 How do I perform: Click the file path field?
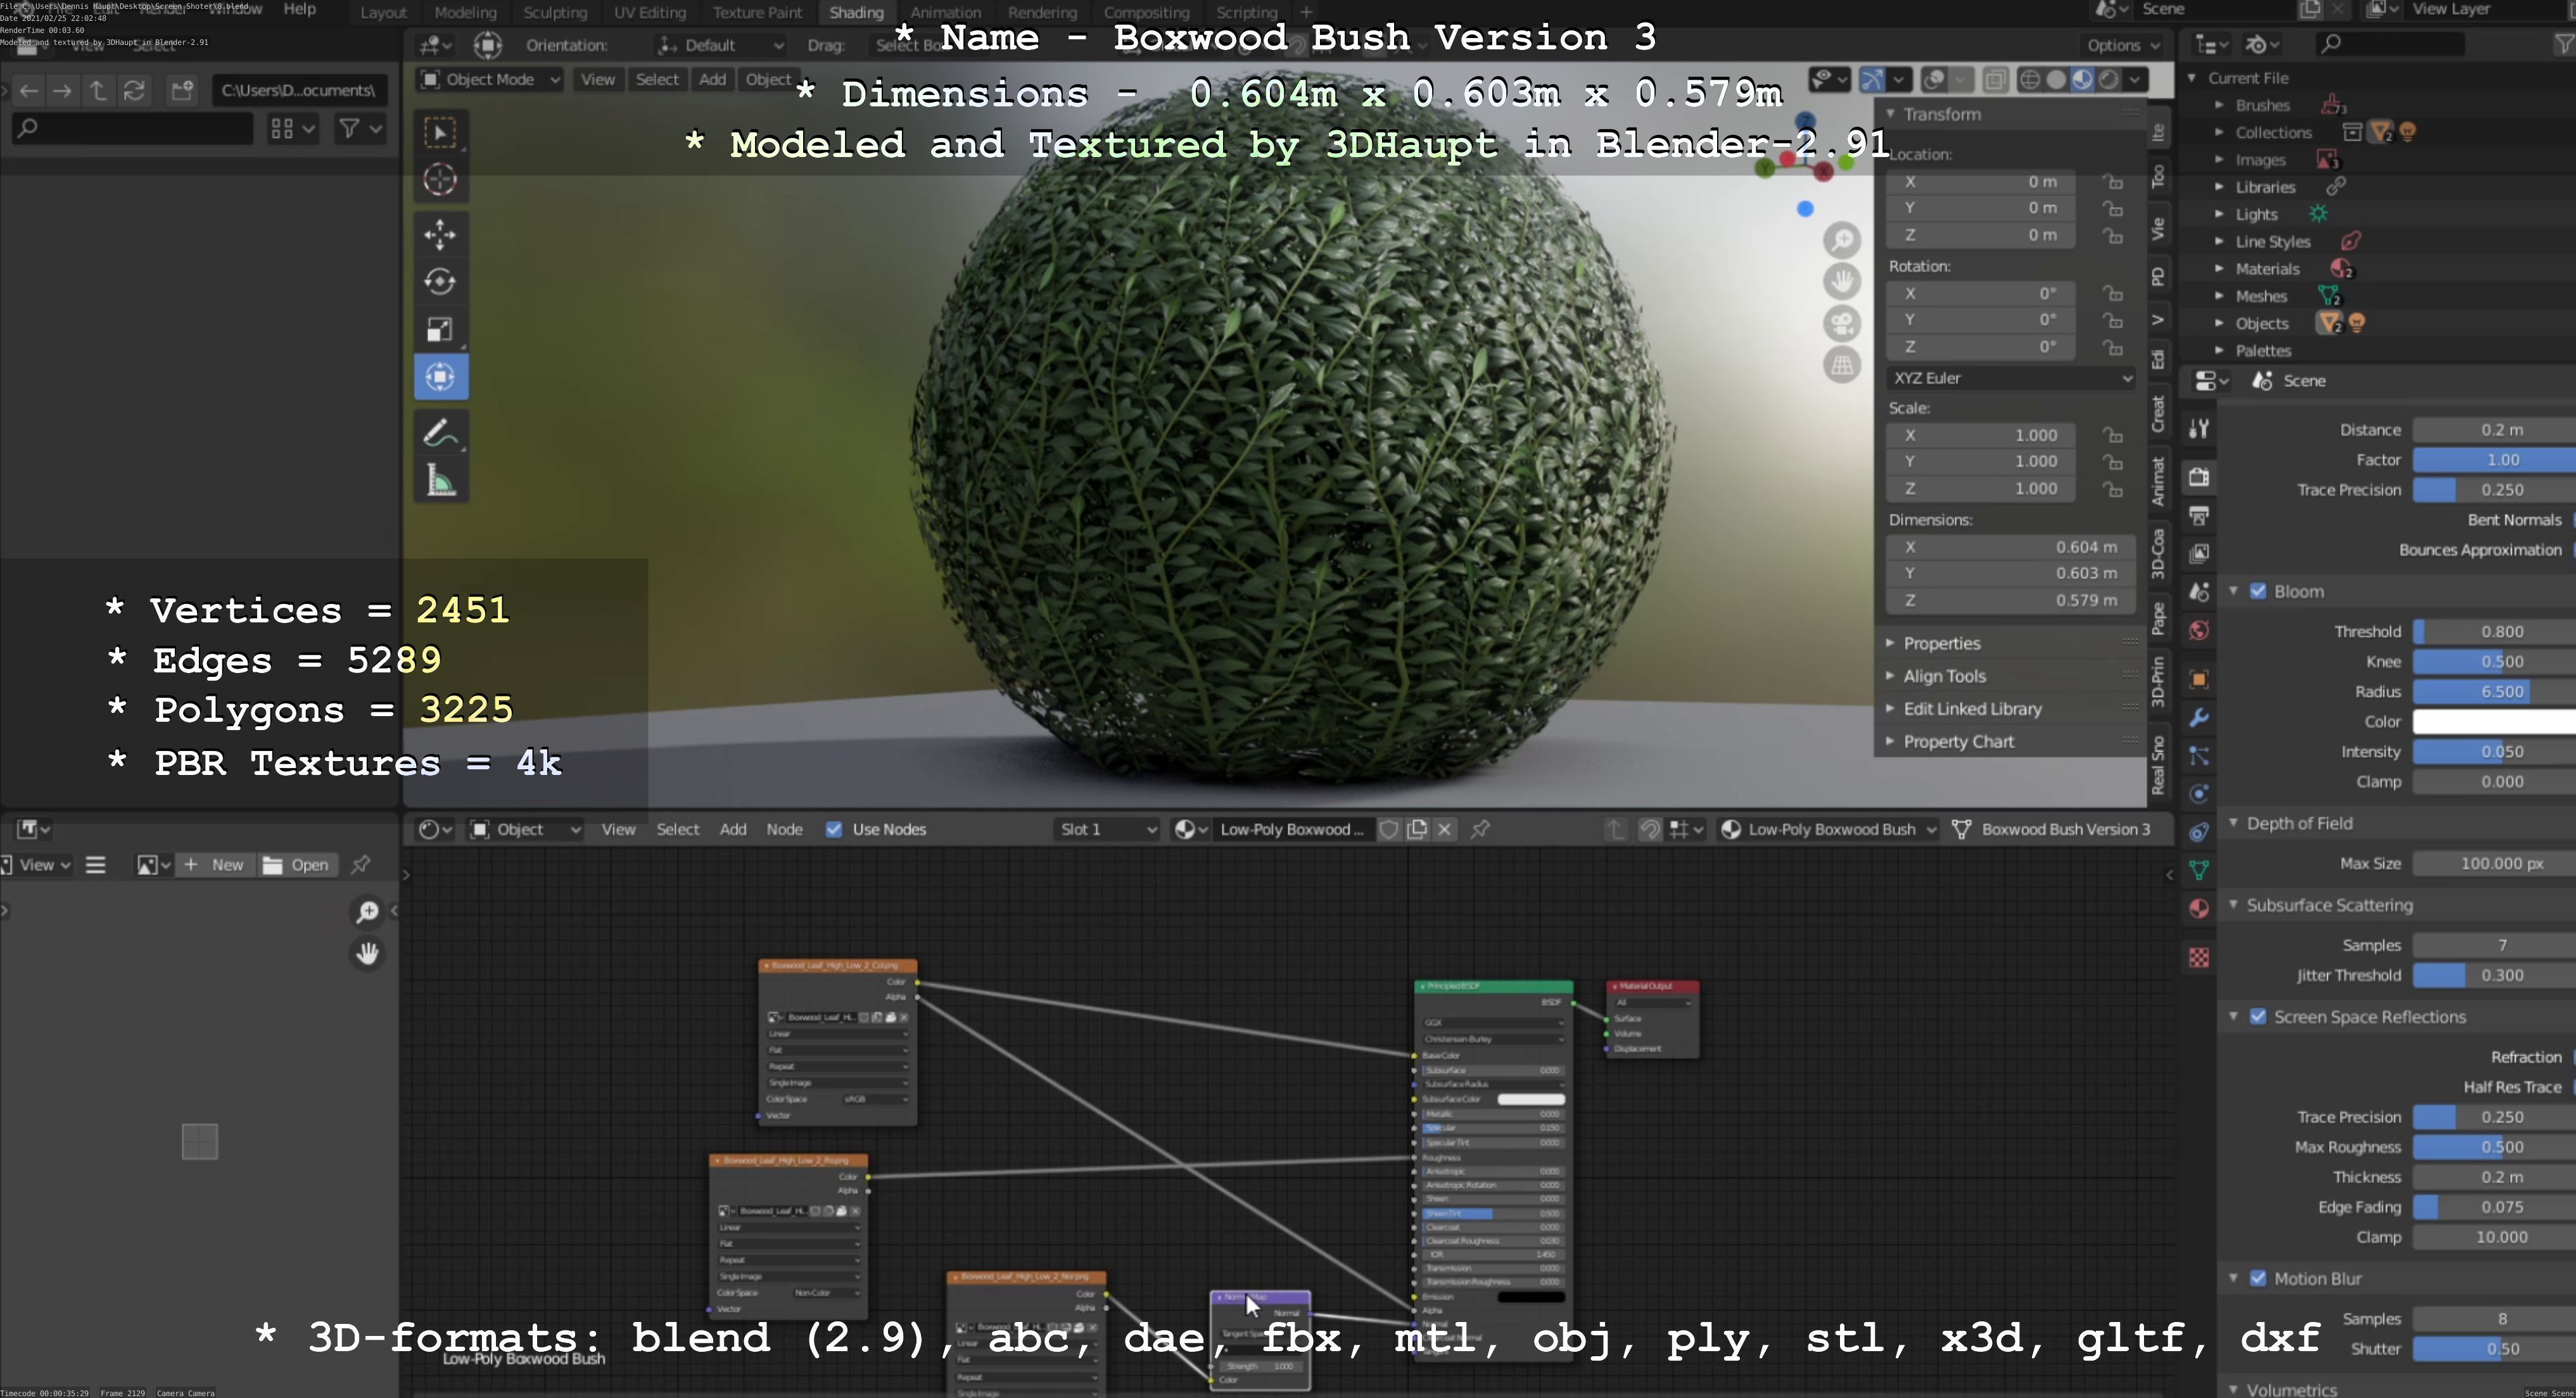(x=298, y=91)
